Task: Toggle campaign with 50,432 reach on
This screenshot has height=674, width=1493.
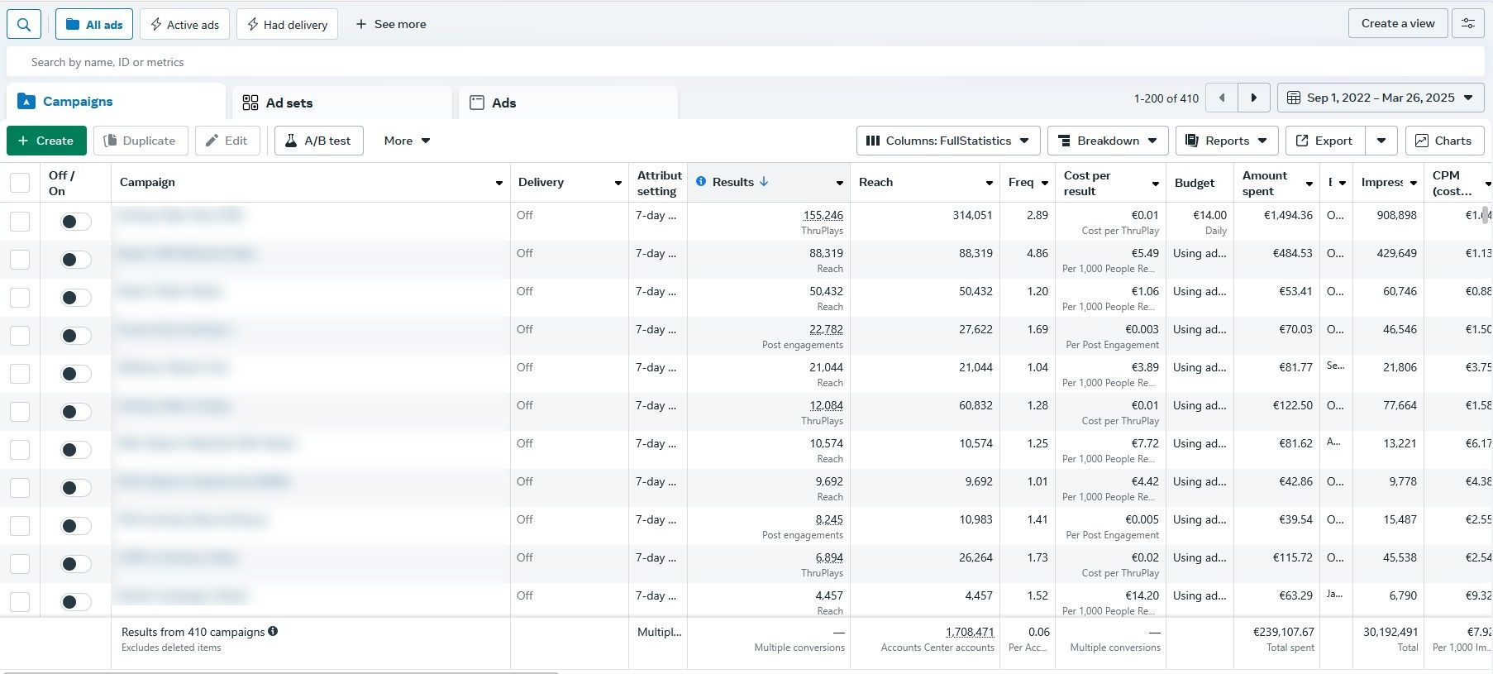Action: 76,298
